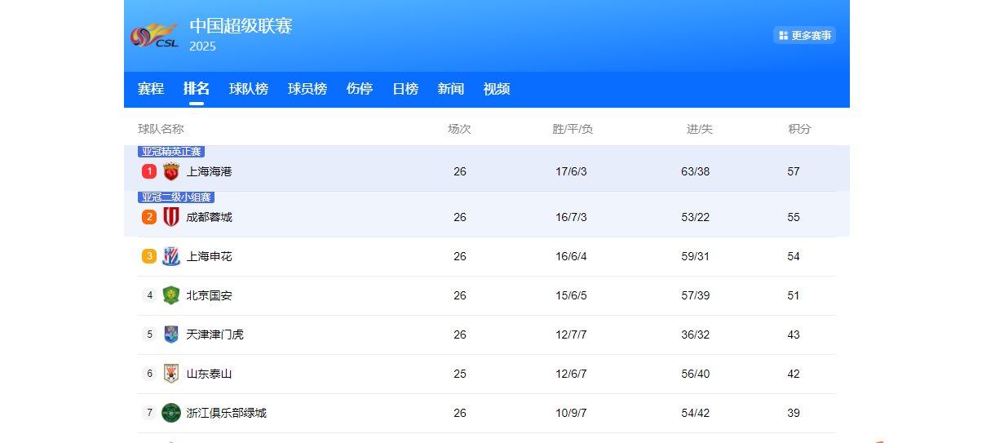
Task: Click the 16/7/3 record of 成都蓉城
Action: [572, 217]
